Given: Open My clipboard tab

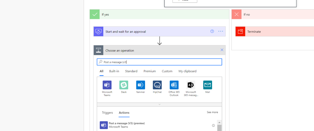Looking at the screenshot, I should coord(187,71).
